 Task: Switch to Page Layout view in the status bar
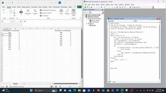pos(56,87)
